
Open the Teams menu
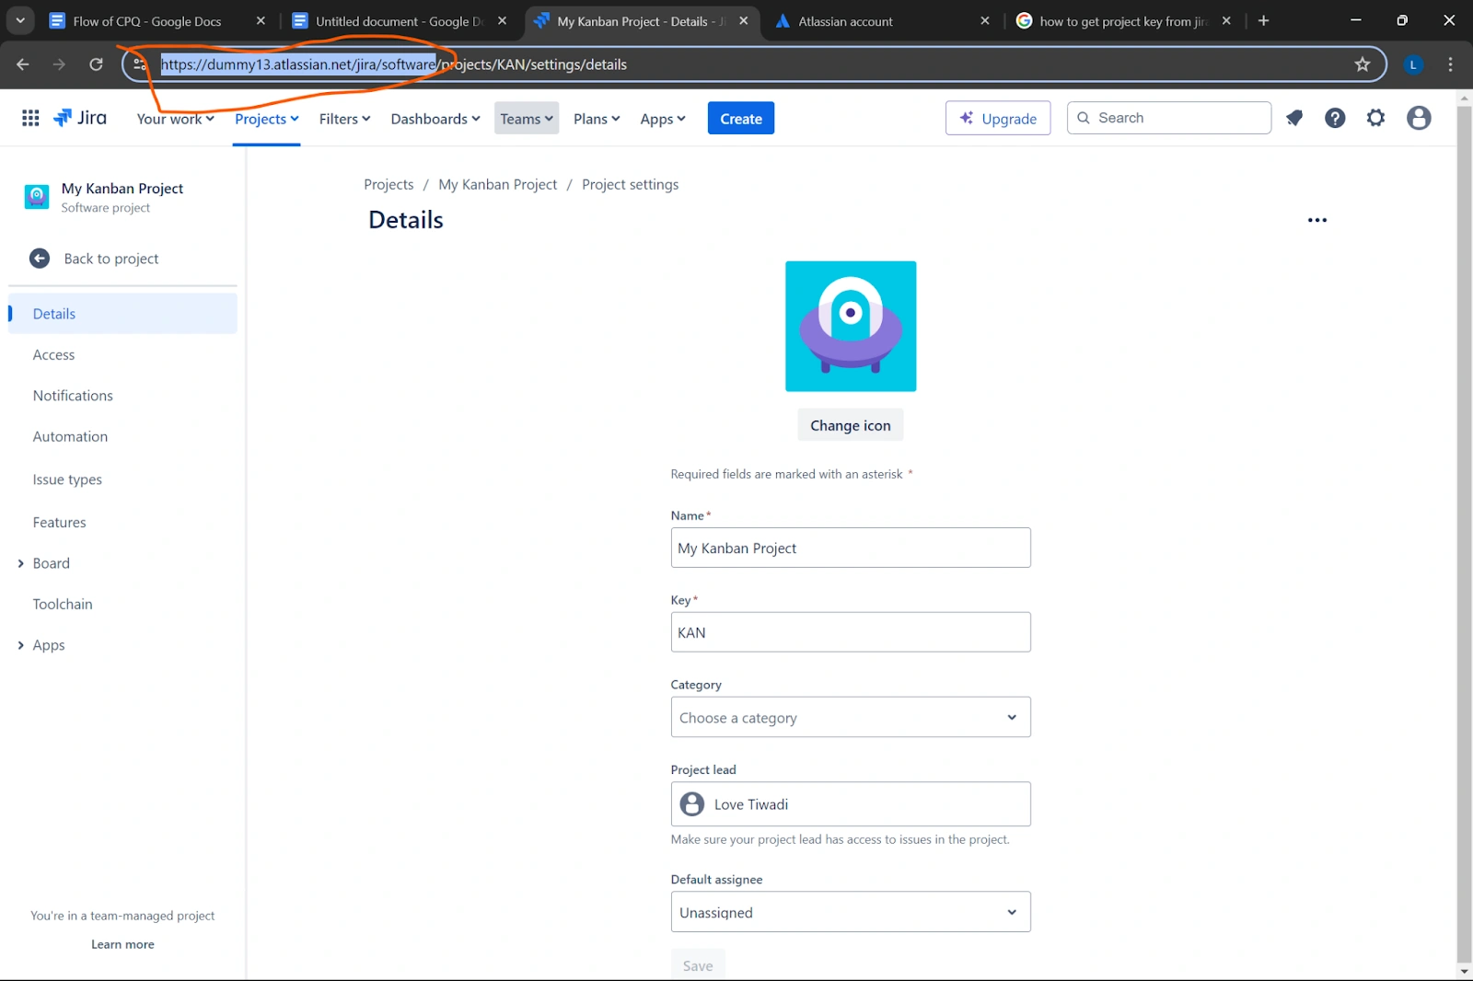click(x=526, y=118)
